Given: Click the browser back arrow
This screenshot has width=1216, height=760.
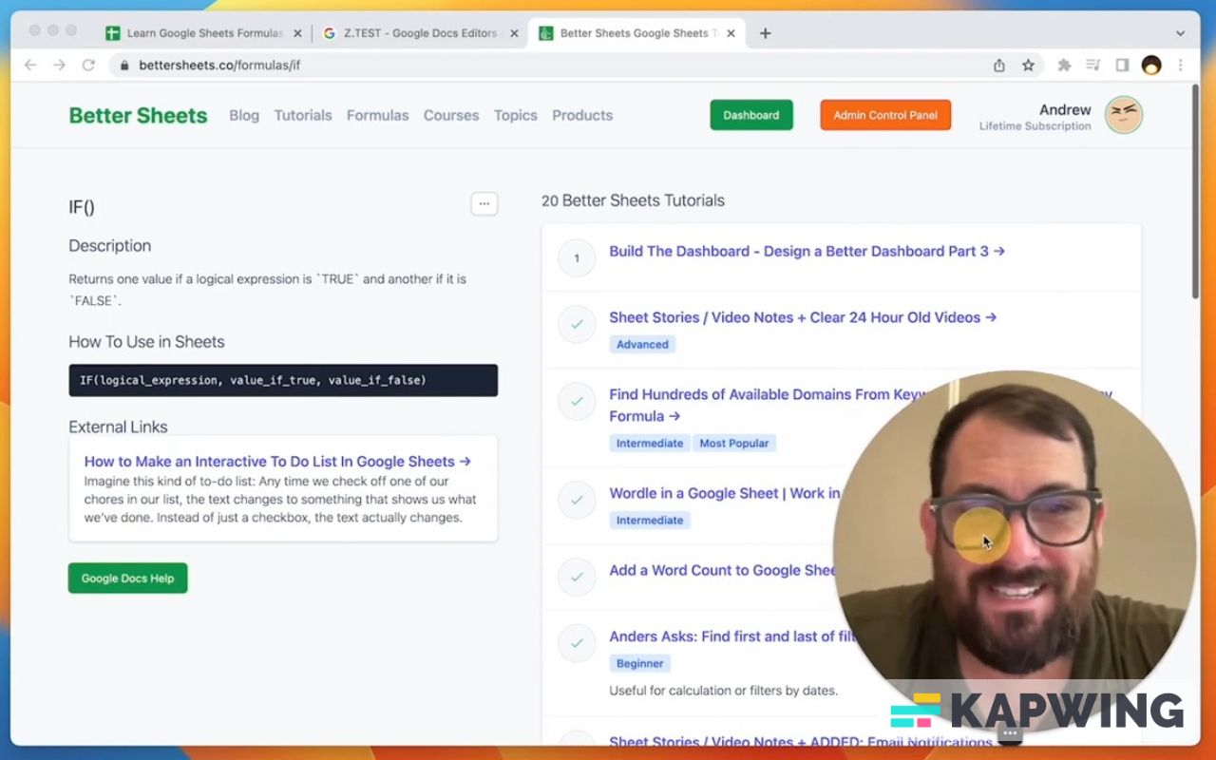Looking at the screenshot, I should [30, 66].
